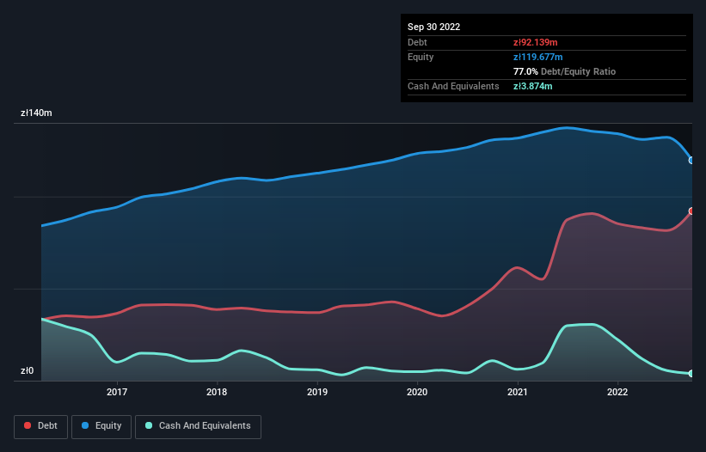The image size is (706, 452).
Task: Click the 2018 x-axis label
Action: 217,392
